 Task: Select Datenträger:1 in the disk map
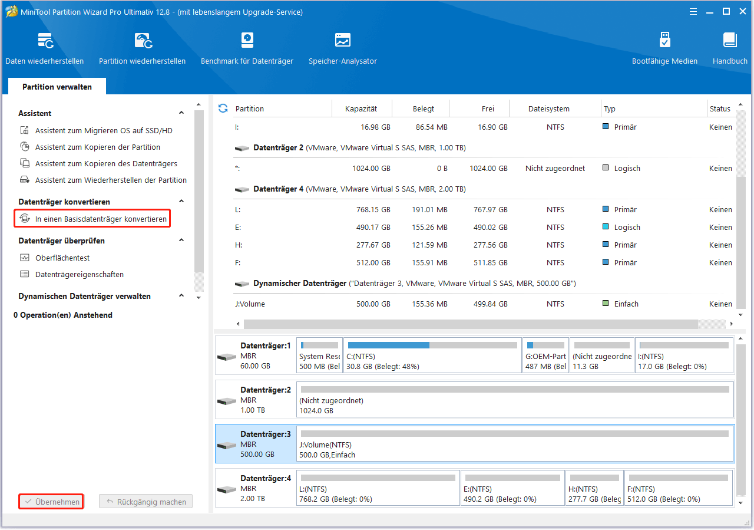pos(254,355)
